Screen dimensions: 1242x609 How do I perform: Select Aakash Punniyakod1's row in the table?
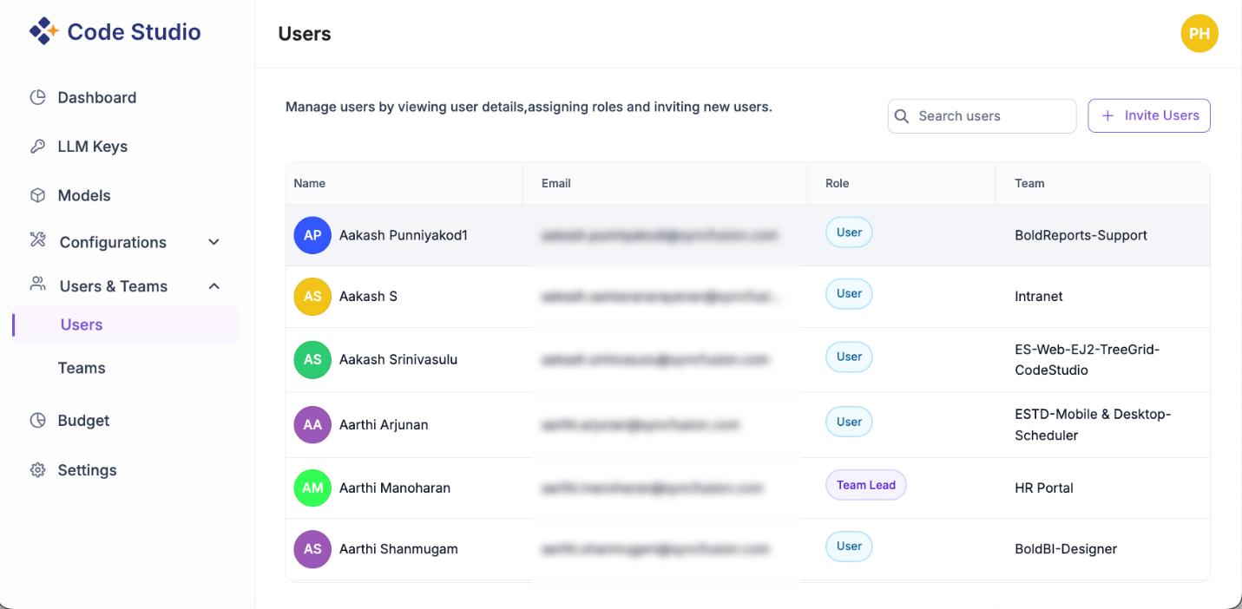pos(608,234)
